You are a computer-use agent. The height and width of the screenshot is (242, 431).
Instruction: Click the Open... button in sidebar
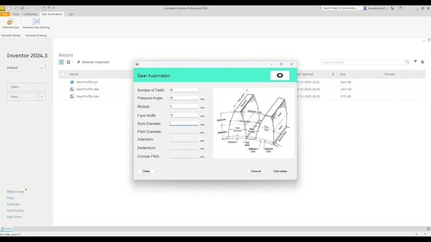(x=27, y=87)
